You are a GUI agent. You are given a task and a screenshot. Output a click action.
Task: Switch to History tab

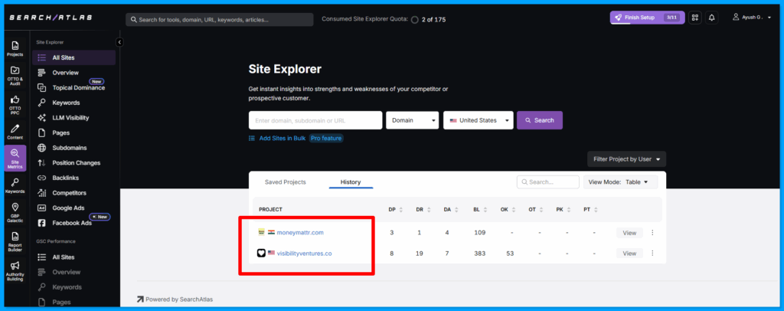point(351,182)
